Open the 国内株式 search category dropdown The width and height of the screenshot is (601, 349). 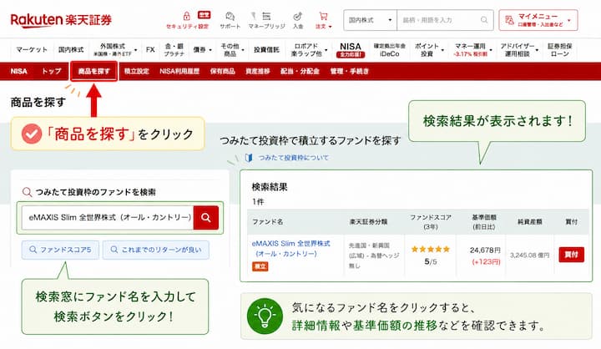tap(370, 20)
